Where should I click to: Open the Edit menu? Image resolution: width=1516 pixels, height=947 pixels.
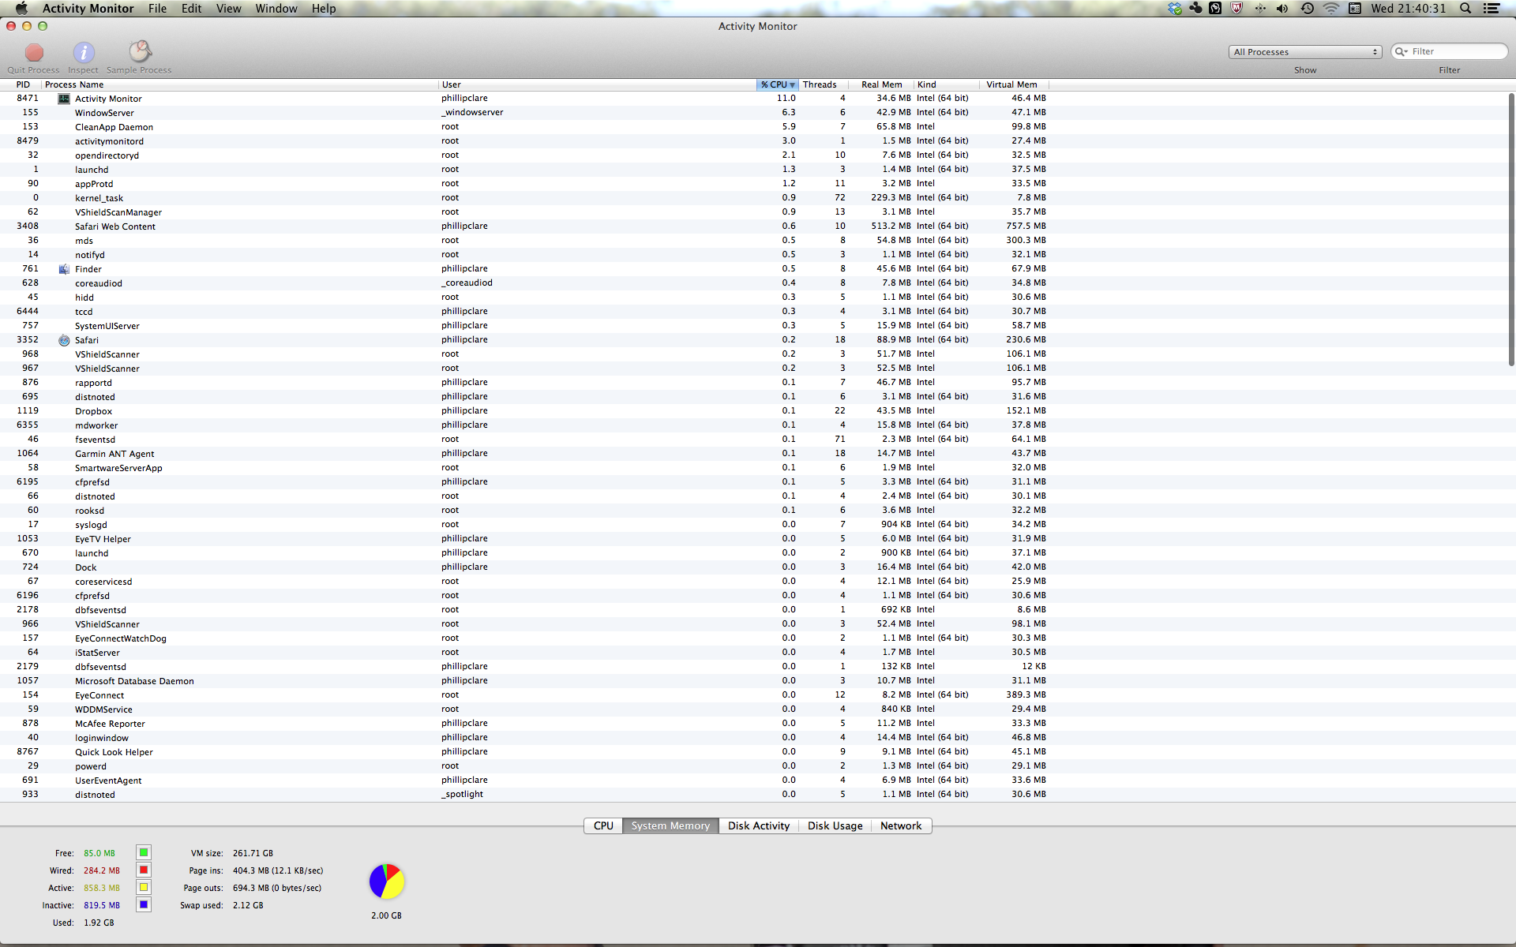tap(192, 9)
